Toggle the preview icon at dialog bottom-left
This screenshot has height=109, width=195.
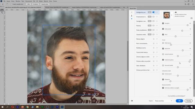[x=132, y=101]
